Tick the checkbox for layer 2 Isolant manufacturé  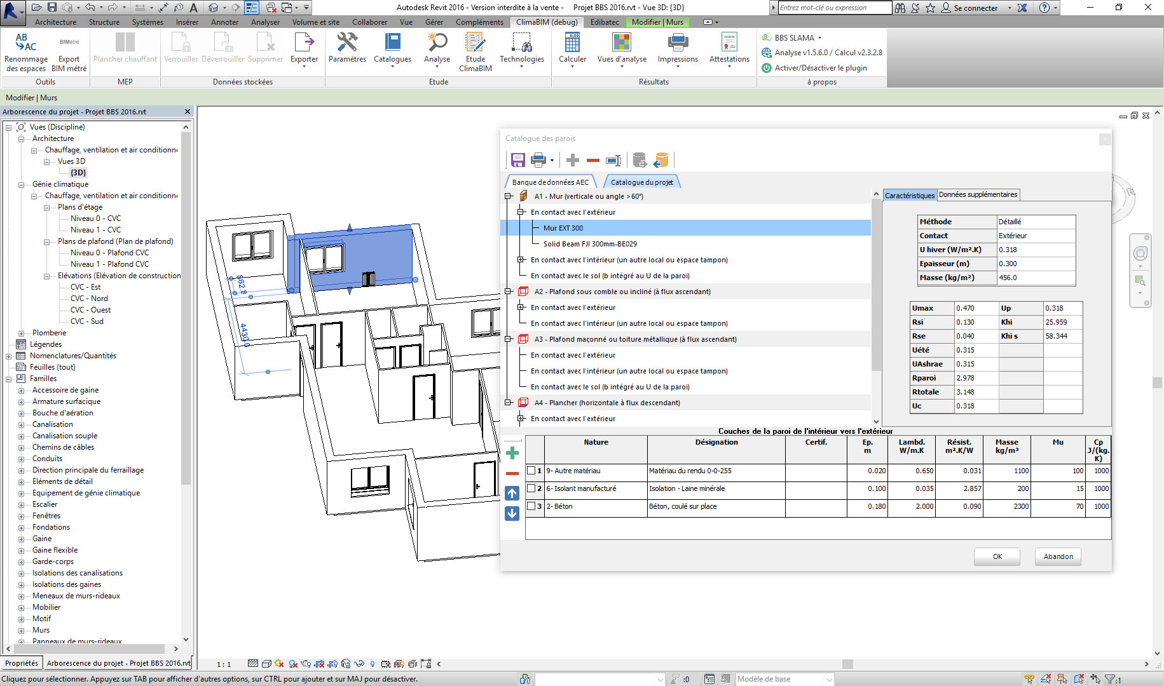(531, 488)
